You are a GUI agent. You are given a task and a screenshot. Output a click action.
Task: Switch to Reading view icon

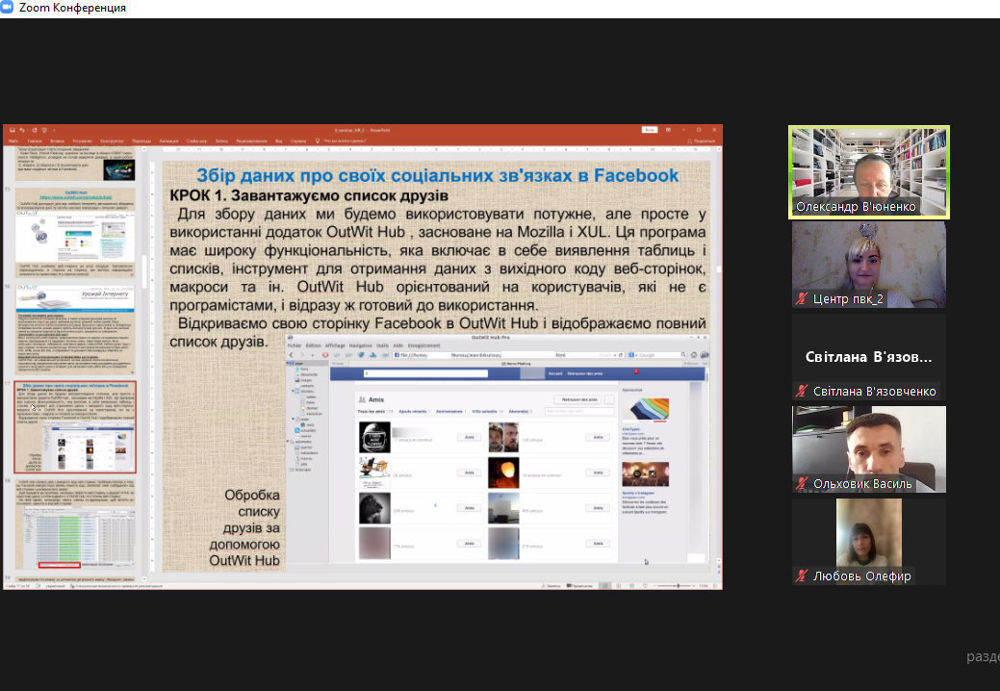(x=631, y=586)
